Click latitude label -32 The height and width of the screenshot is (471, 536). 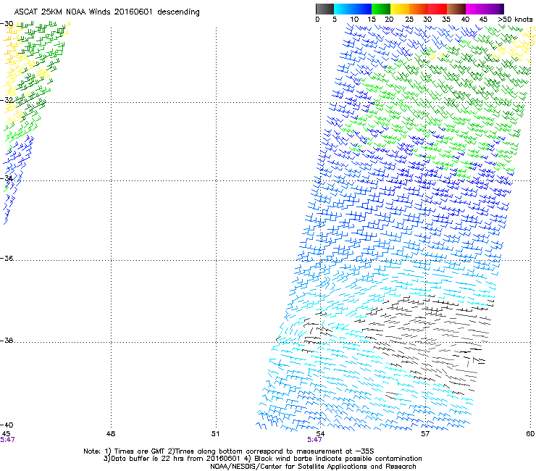coord(7,100)
